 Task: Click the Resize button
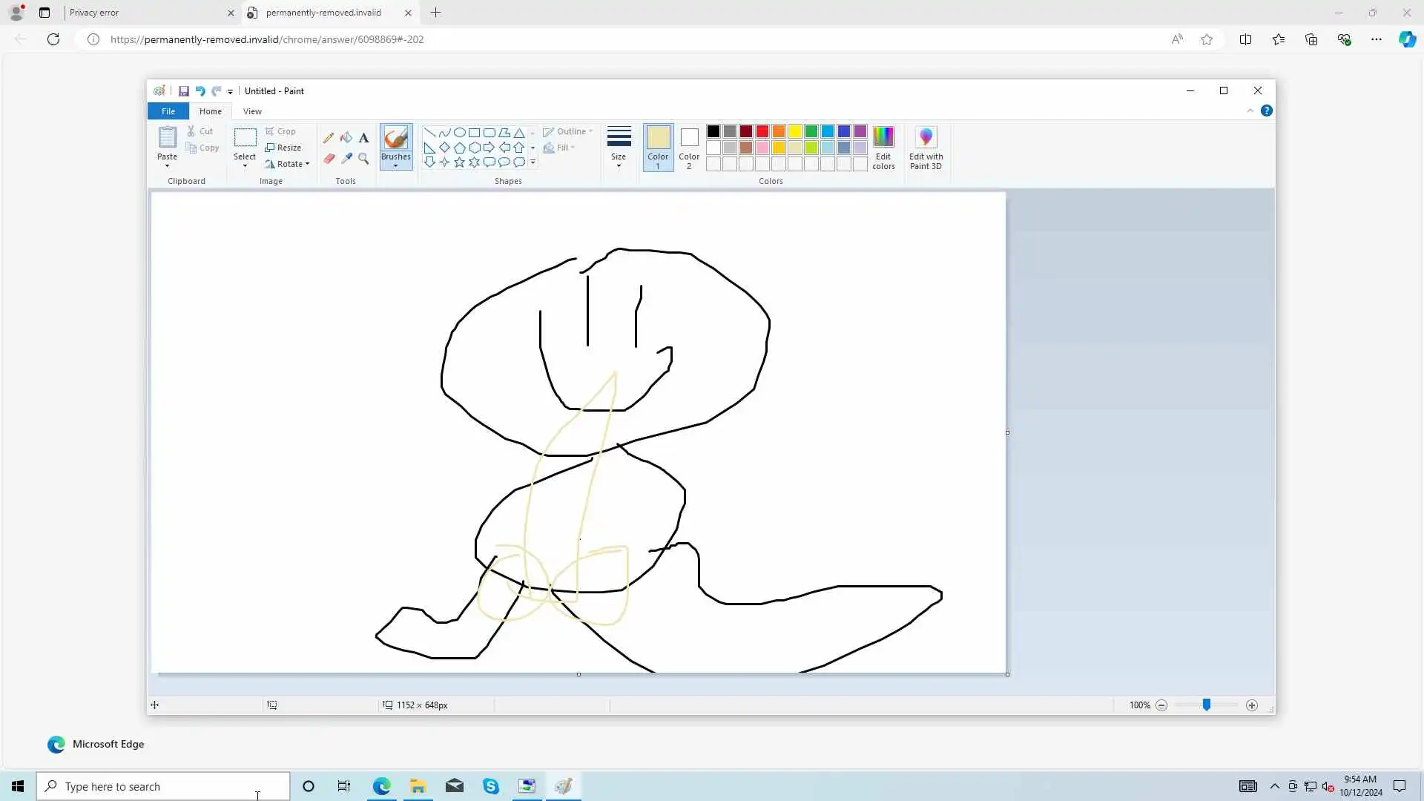tap(283, 148)
